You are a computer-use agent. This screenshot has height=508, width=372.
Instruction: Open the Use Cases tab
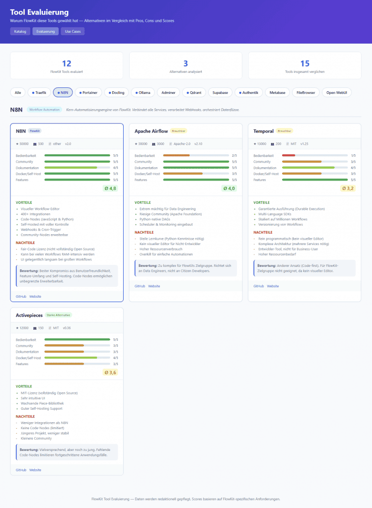pyautogui.click(x=73, y=31)
